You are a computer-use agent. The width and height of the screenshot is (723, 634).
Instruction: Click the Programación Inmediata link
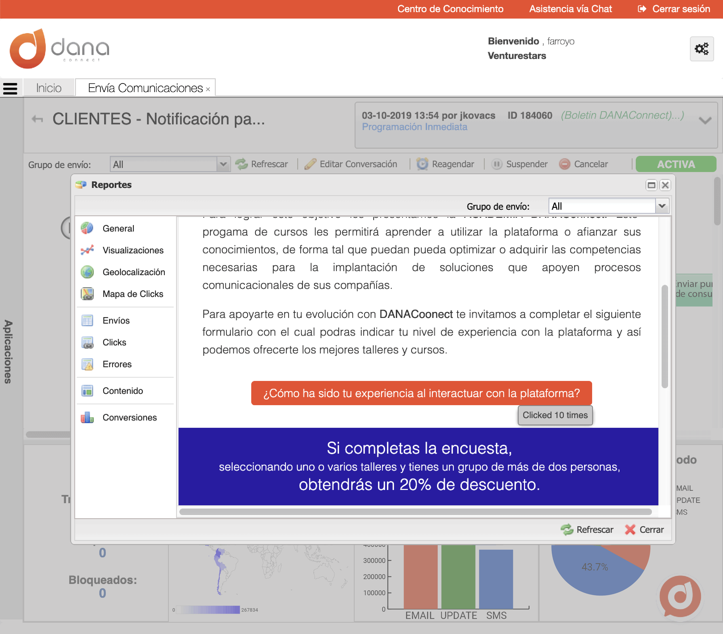tap(414, 127)
